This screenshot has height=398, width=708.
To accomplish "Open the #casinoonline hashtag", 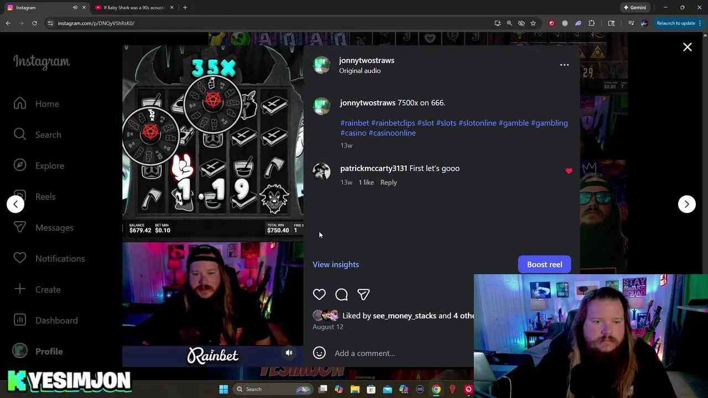I will (392, 133).
